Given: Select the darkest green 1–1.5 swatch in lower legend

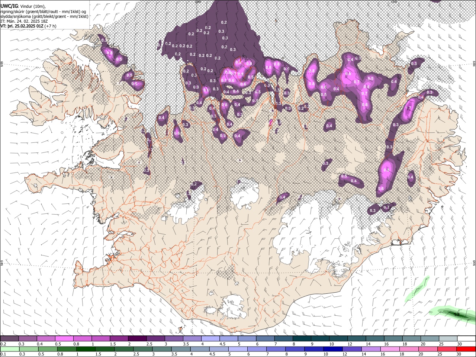Looking at the screenshot, I should click(x=86, y=349).
